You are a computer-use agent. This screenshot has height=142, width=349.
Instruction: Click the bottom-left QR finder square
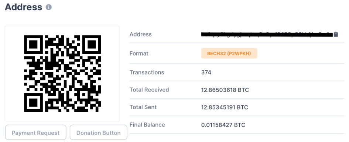click(33, 103)
